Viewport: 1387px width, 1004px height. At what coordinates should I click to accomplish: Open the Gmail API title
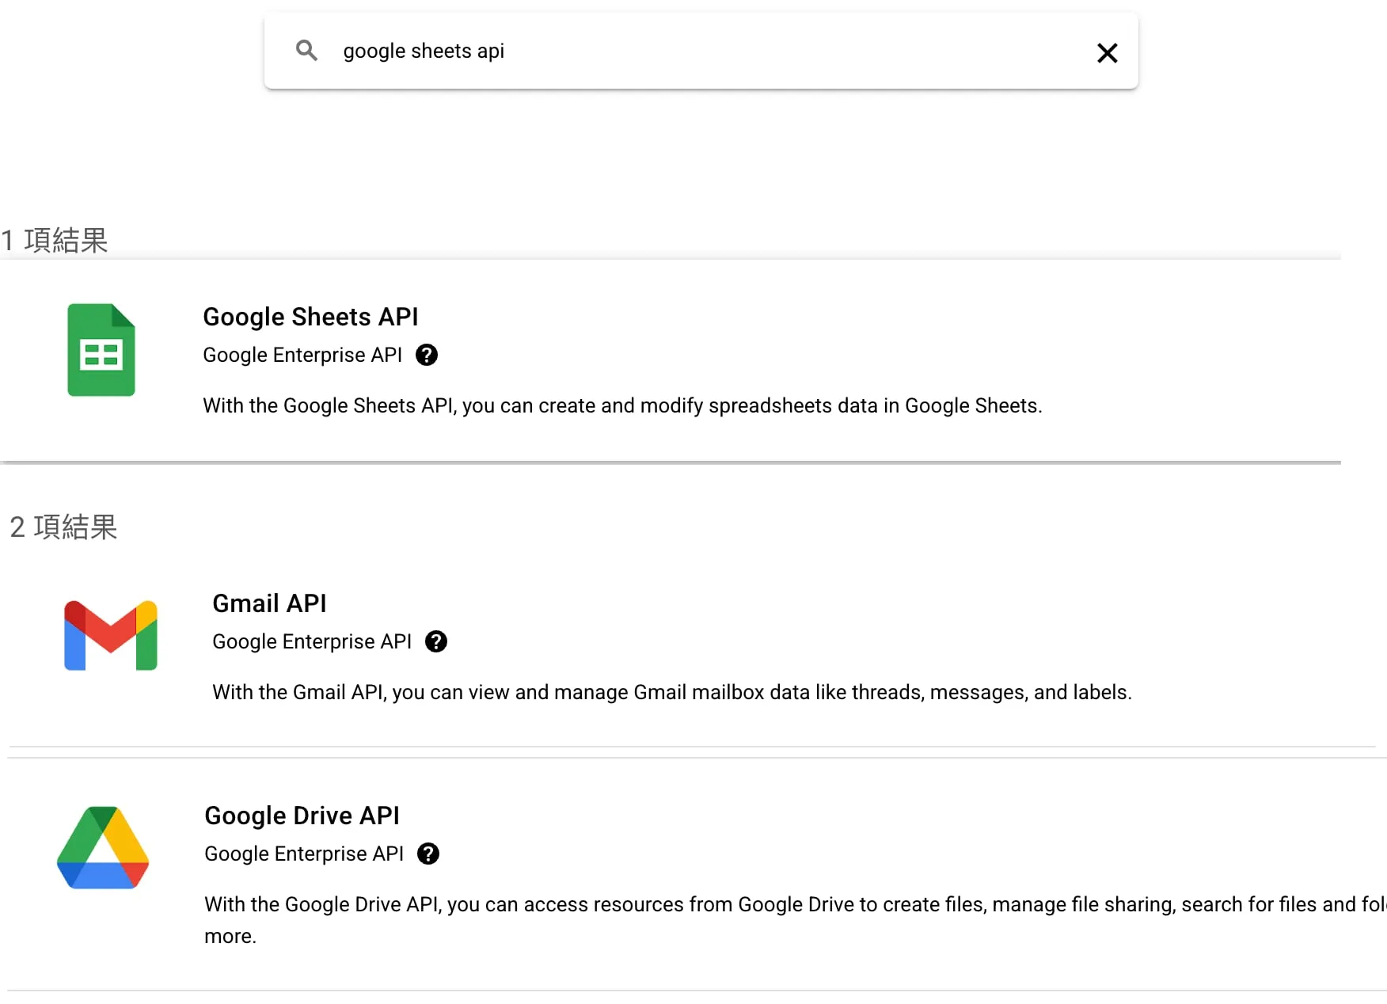[269, 603]
